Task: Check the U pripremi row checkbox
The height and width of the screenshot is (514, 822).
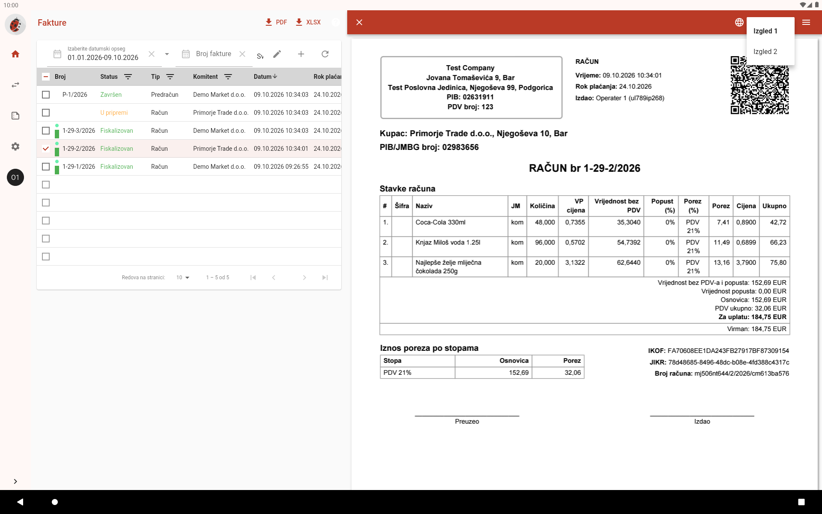Action: pyautogui.click(x=46, y=113)
